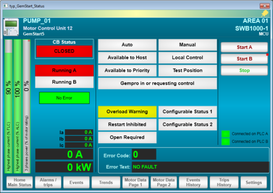Click the yellow pin icon
This screenshot has height=193, width=273.
[264, 14]
